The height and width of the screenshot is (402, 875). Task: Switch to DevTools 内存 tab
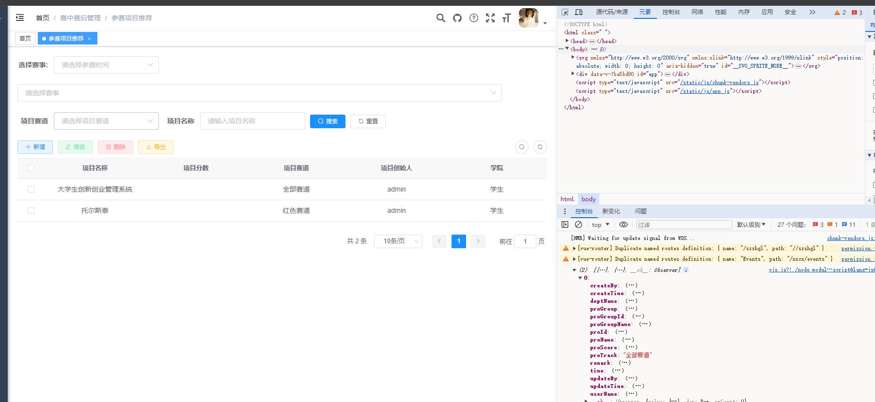[x=744, y=12]
